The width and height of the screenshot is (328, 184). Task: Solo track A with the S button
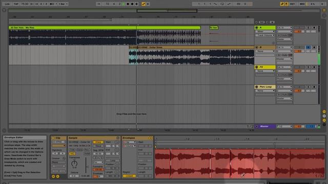coord(308,28)
